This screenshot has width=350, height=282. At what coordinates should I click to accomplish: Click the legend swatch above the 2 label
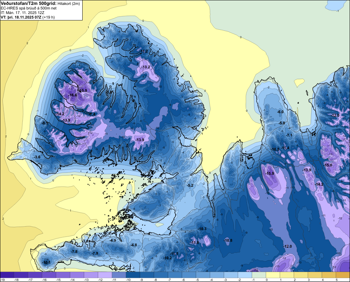[x=301, y=275]
